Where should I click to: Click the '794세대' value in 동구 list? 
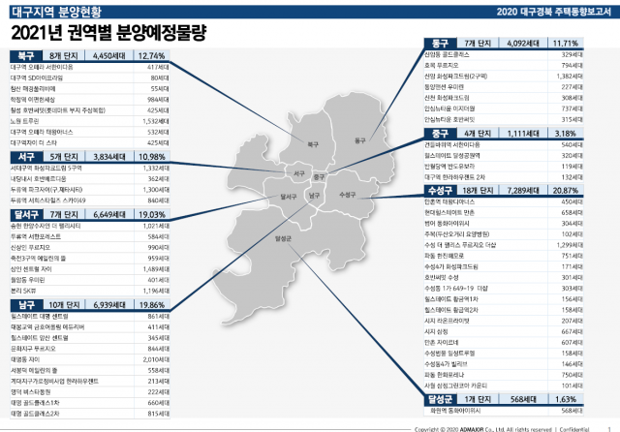(572, 65)
